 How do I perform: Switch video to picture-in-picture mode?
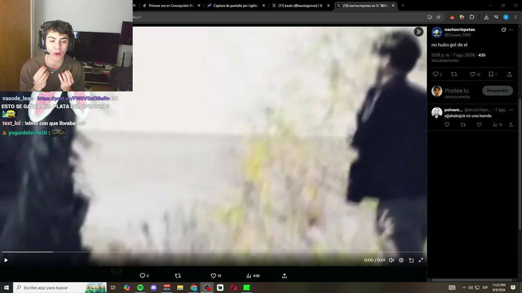411,260
